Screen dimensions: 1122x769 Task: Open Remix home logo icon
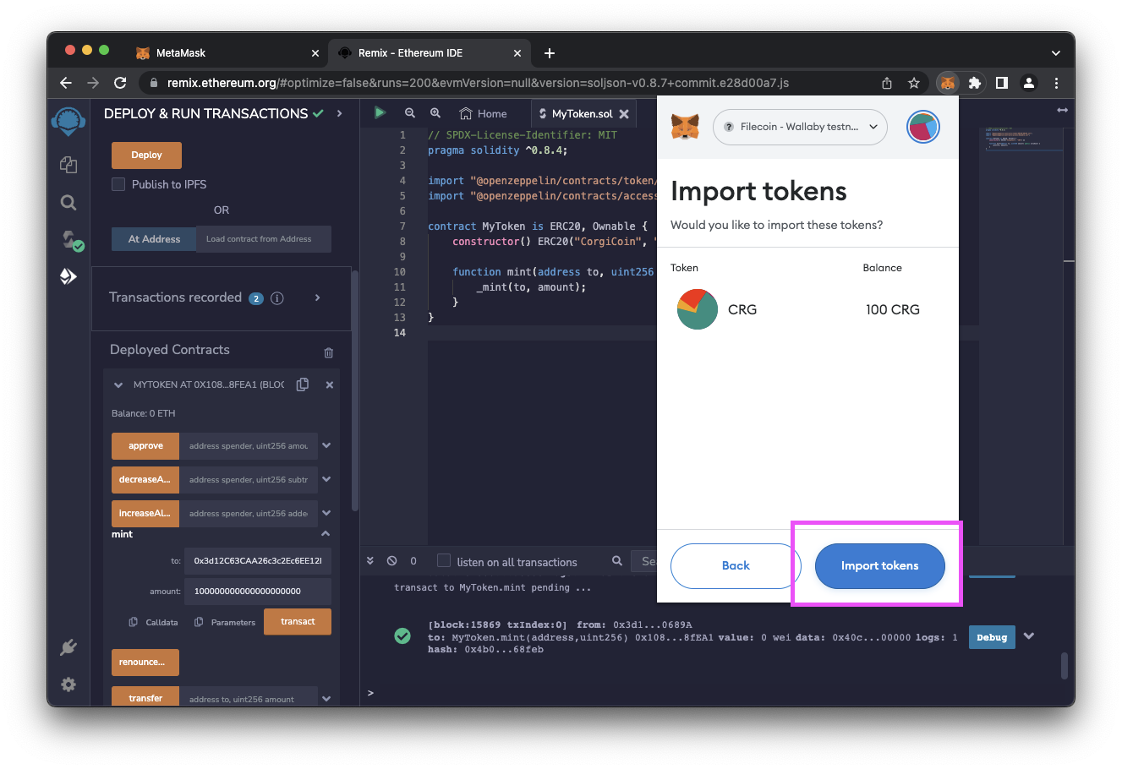coord(68,121)
